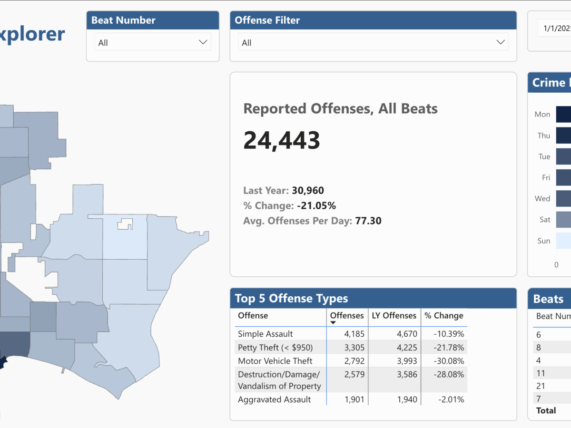Select the Simple Assault row

266,334
